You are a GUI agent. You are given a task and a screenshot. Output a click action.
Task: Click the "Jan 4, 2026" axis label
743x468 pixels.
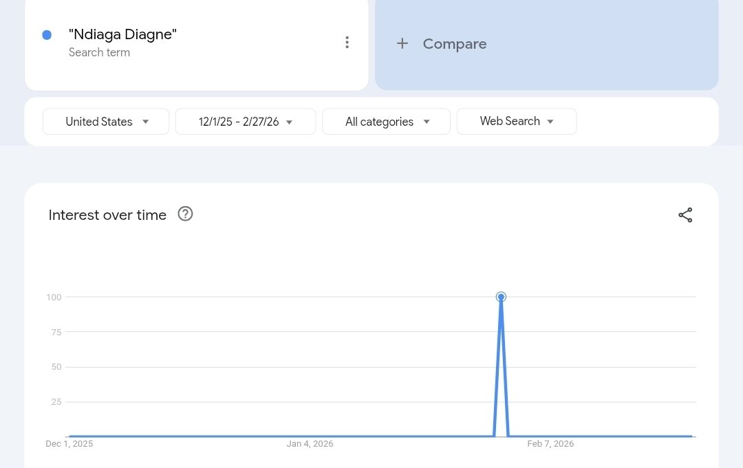310,444
